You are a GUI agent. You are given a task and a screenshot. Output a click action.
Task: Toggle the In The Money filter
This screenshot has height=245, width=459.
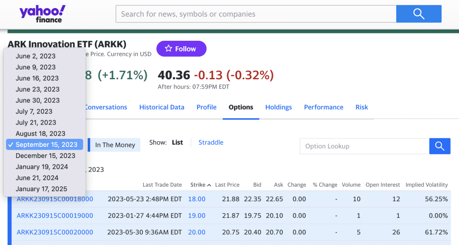point(114,145)
